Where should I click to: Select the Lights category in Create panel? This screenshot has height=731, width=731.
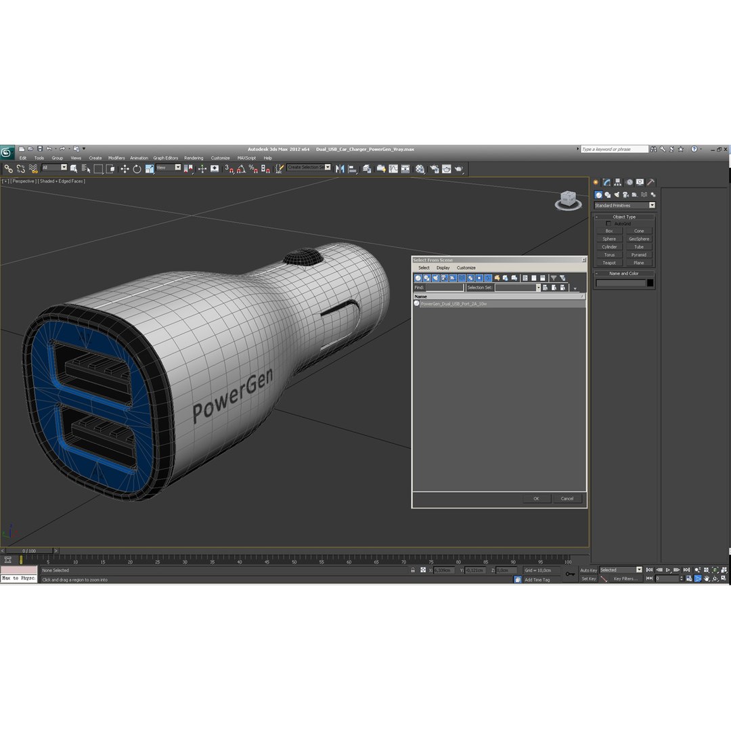pos(617,195)
